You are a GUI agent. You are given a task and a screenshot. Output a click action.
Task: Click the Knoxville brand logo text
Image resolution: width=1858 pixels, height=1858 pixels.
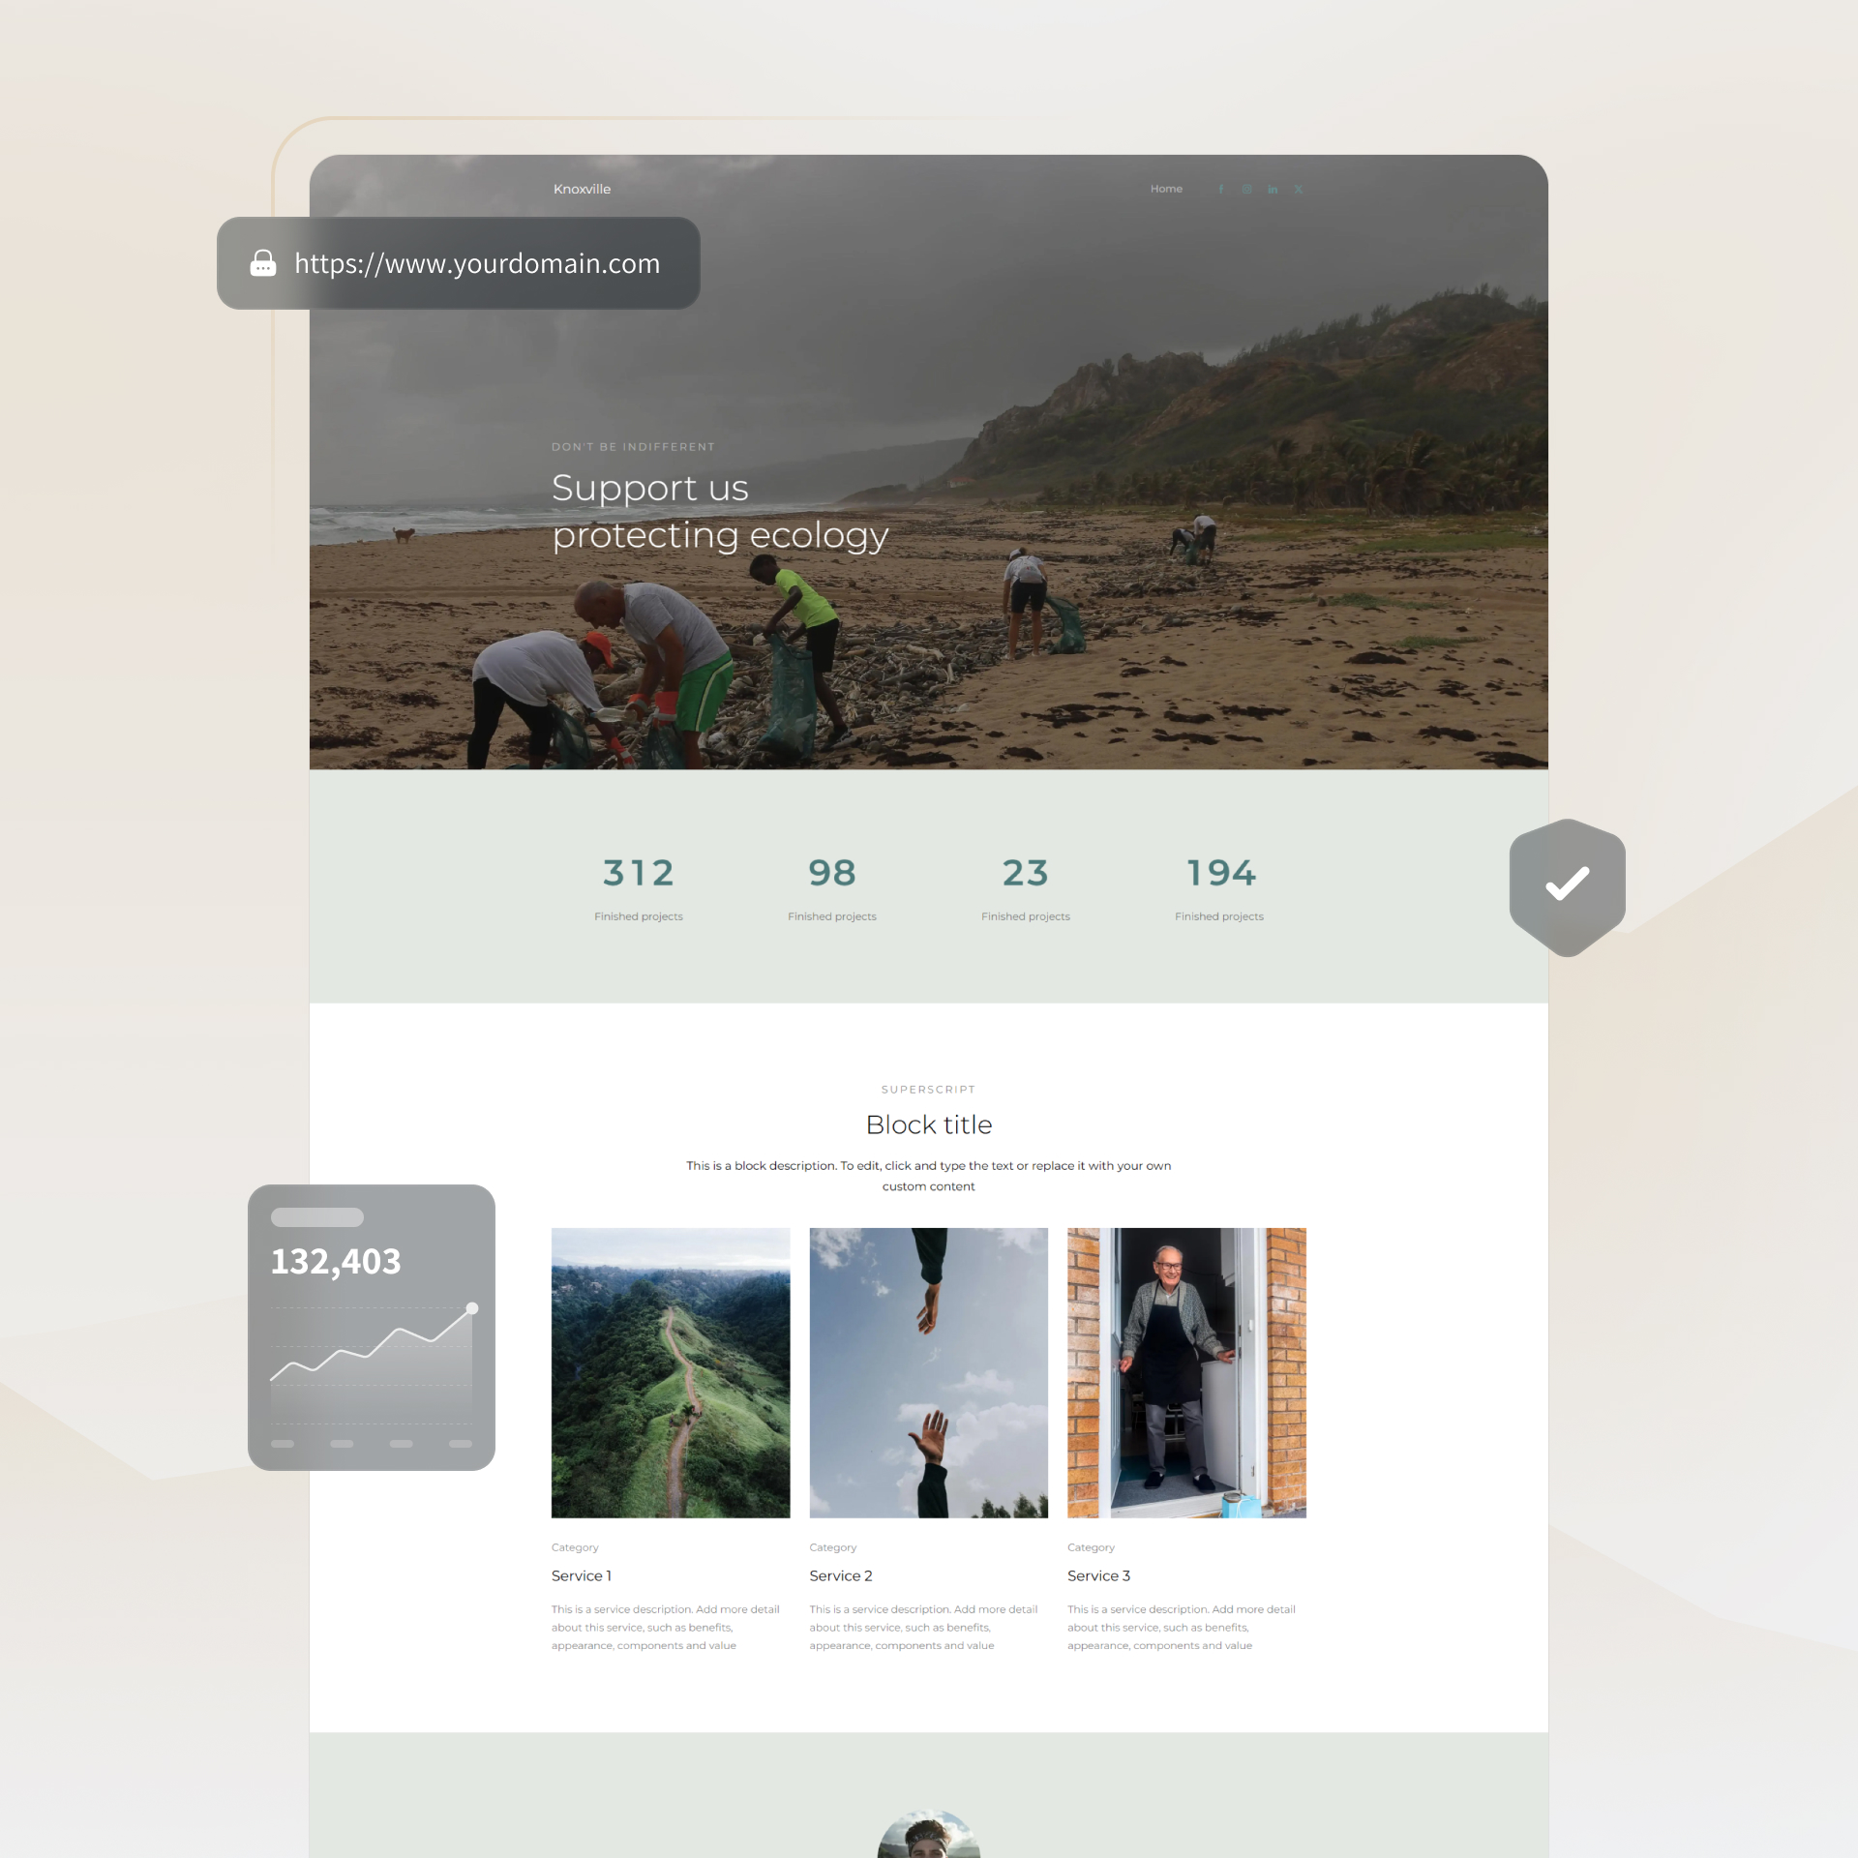coord(581,189)
